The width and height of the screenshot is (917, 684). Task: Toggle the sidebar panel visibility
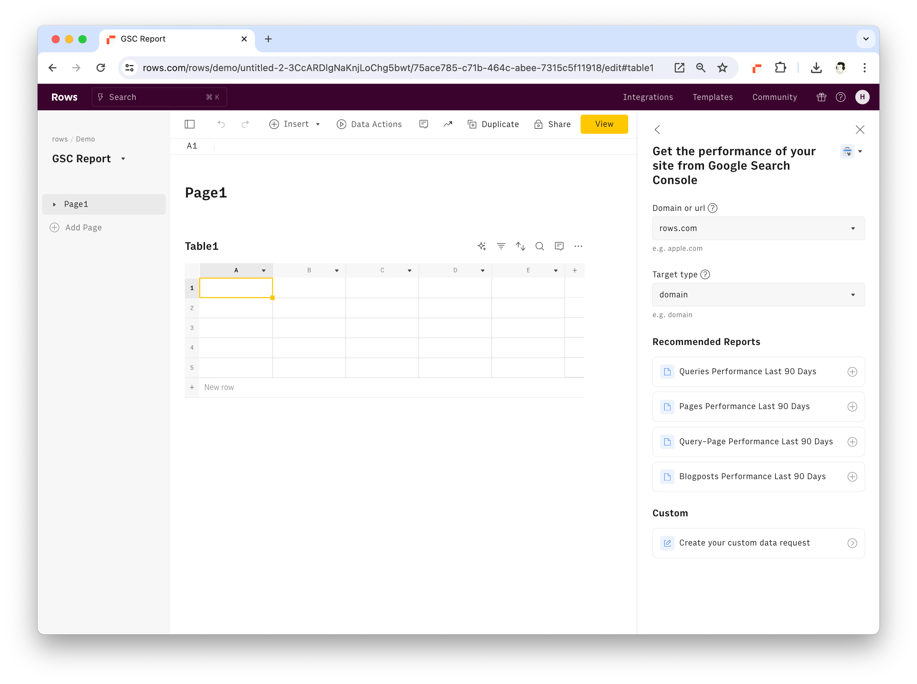click(x=190, y=124)
